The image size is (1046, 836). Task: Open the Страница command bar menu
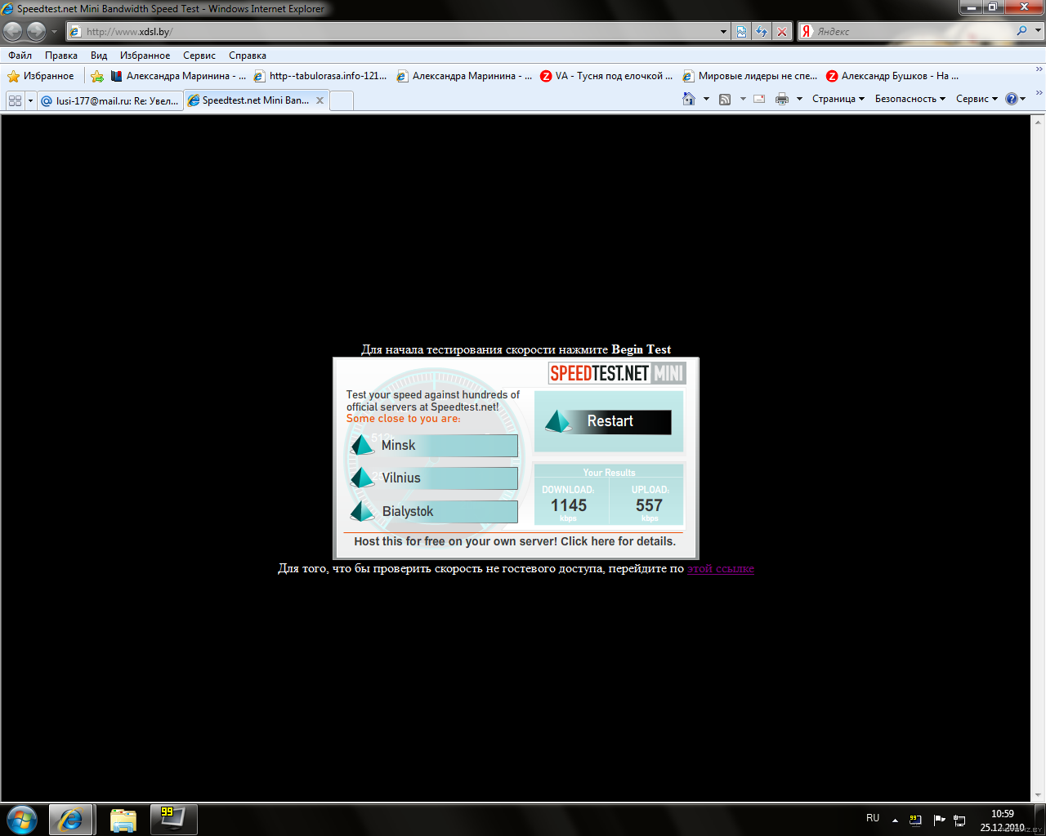[x=838, y=99]
